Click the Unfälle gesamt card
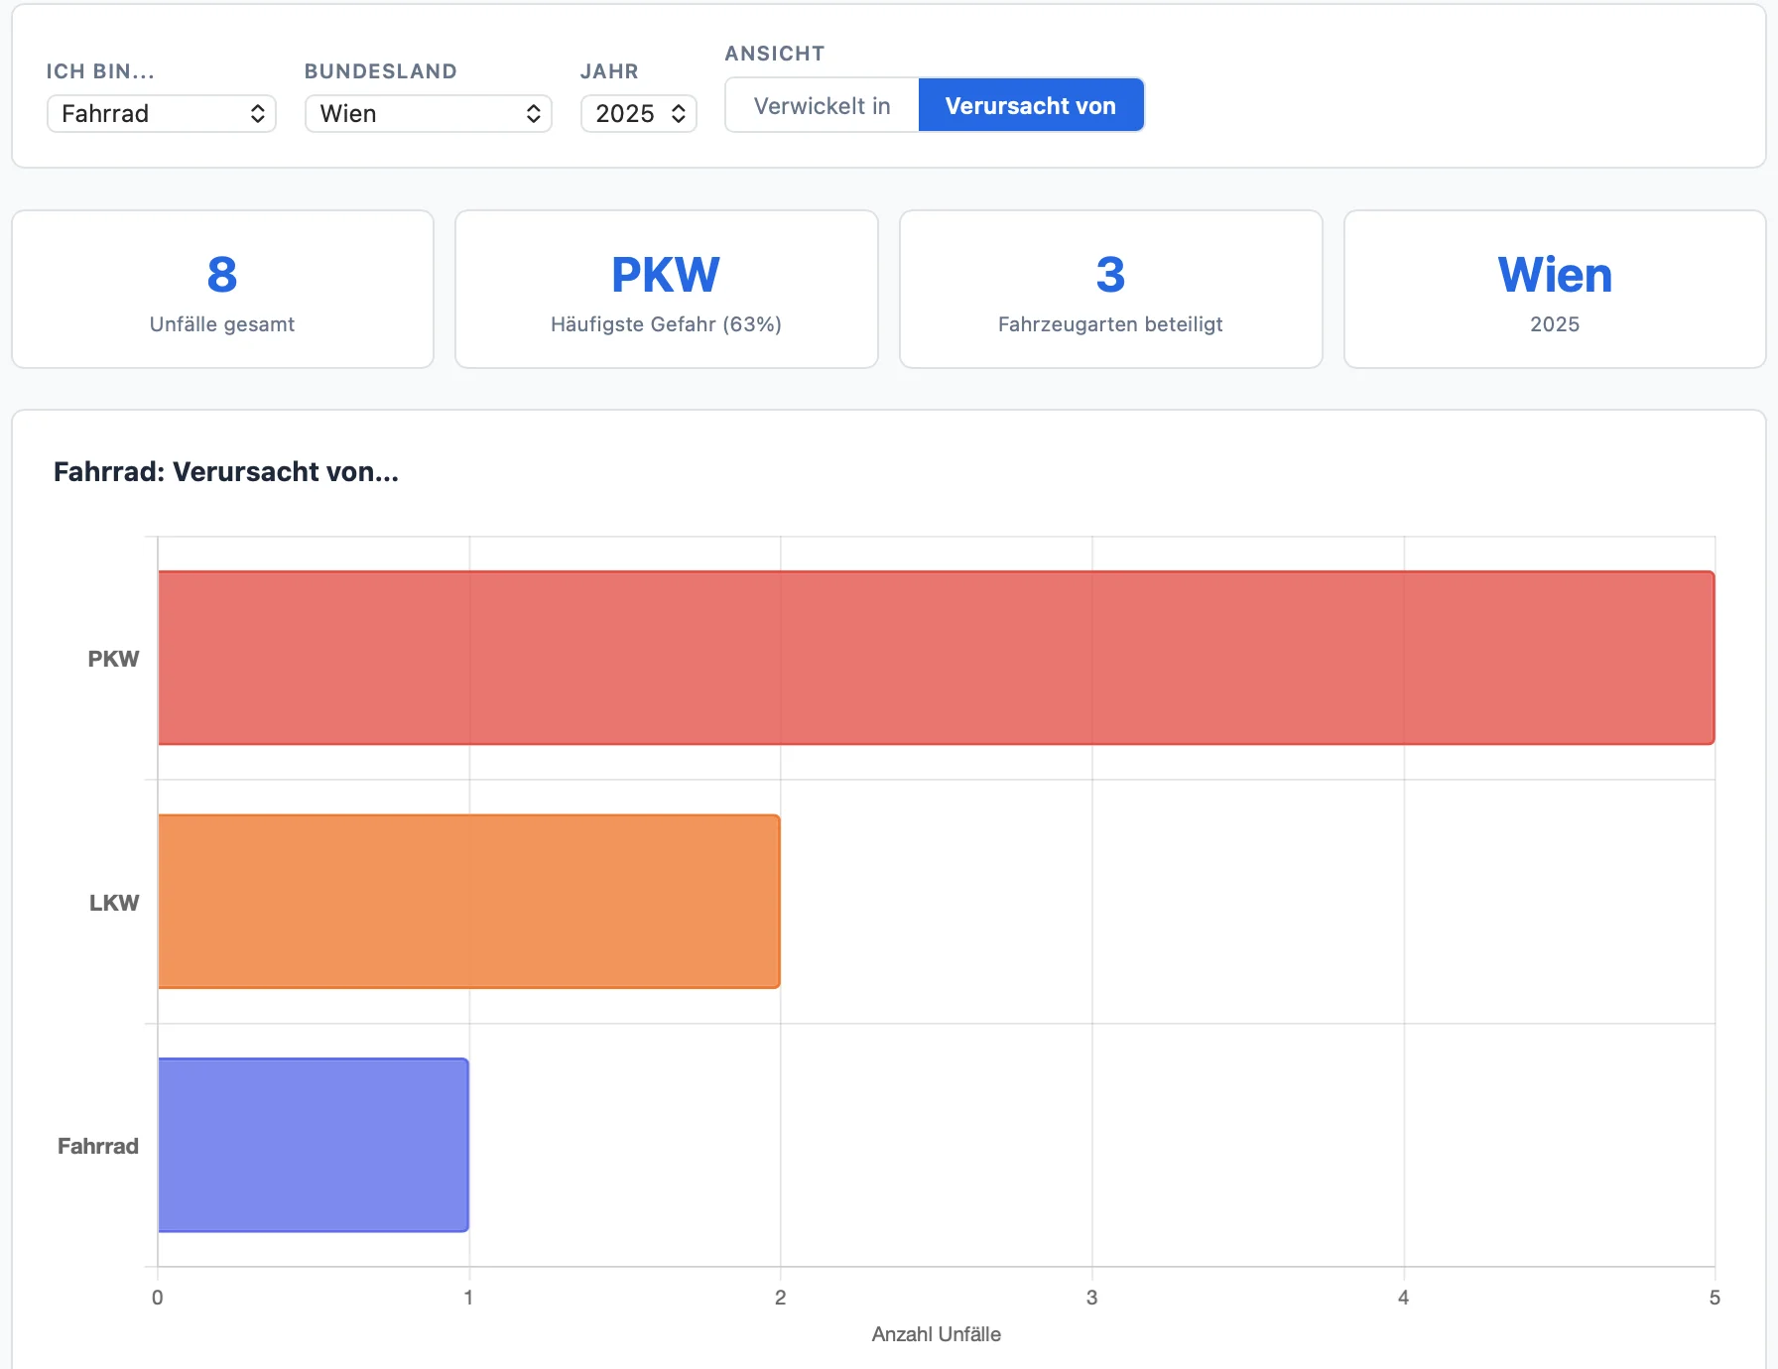This screenshot has height=1369, width=1778. coord(222,289)
